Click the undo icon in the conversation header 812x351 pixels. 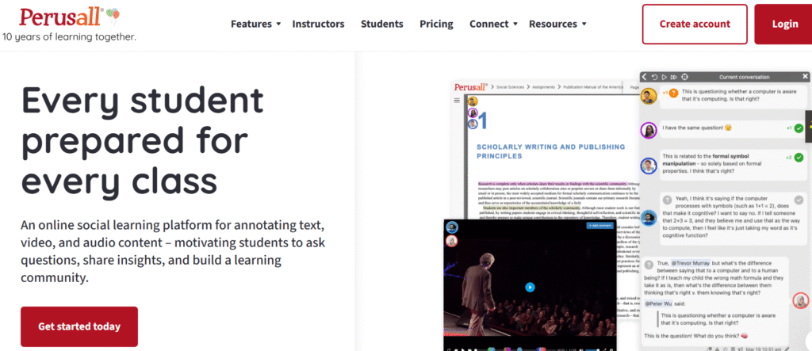click(x=654, y=77)
